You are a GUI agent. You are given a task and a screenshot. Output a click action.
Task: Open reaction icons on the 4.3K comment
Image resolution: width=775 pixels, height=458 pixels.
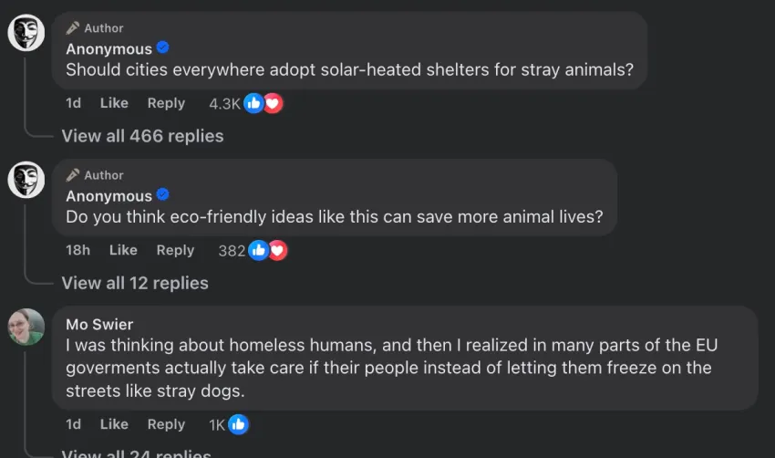click(263, 103)
